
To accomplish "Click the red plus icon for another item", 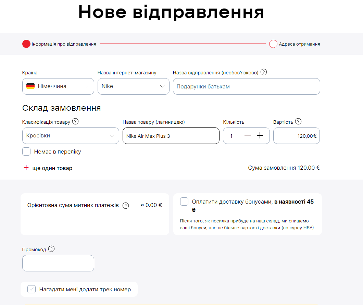I will point(26,168).
